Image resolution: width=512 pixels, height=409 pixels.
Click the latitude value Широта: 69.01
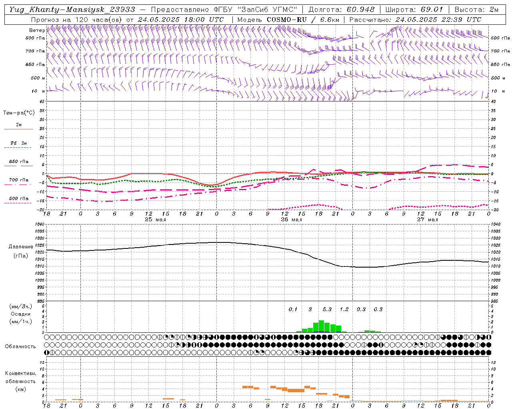point(414,10)
